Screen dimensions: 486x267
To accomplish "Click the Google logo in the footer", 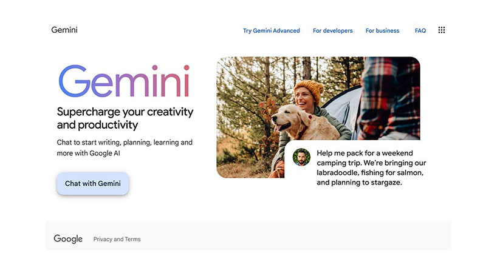I will click(68, 239).
